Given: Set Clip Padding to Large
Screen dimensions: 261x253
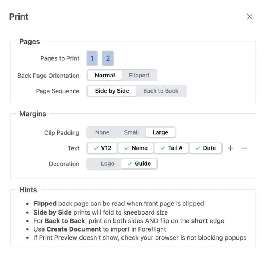Looking at the screenshot, I should pyautogui.click(x=160, y=132).
